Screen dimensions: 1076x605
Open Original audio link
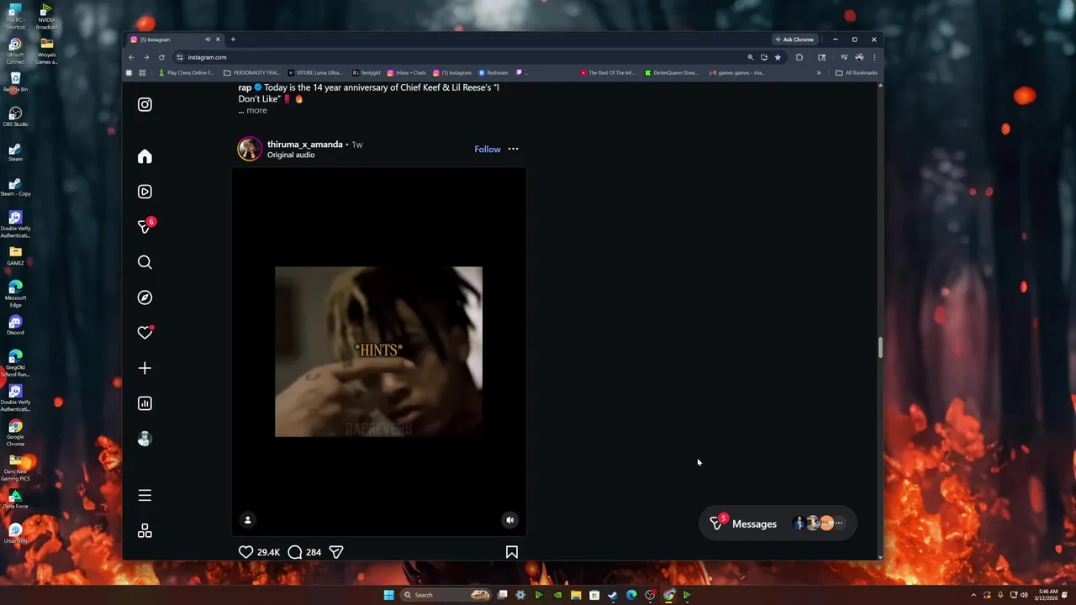tap(291, 155)
